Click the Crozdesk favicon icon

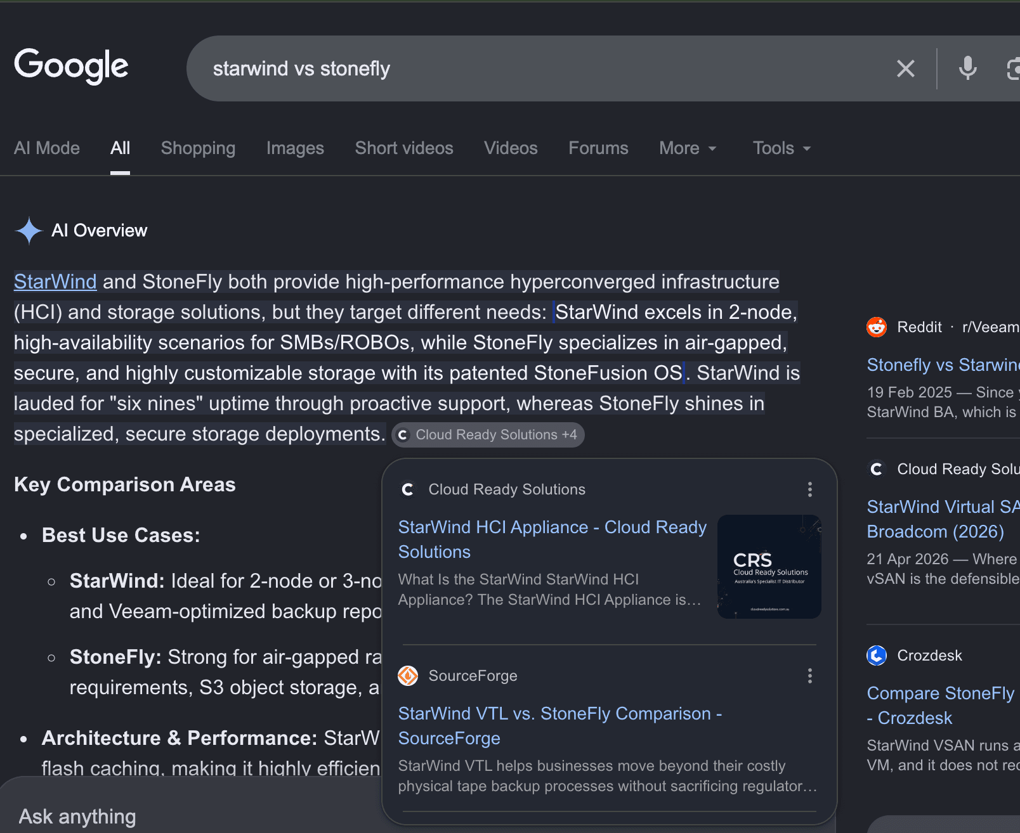coord(877,655)
